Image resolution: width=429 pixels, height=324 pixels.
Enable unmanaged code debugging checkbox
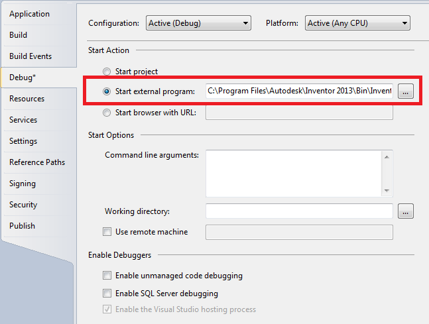click(107, 276)
